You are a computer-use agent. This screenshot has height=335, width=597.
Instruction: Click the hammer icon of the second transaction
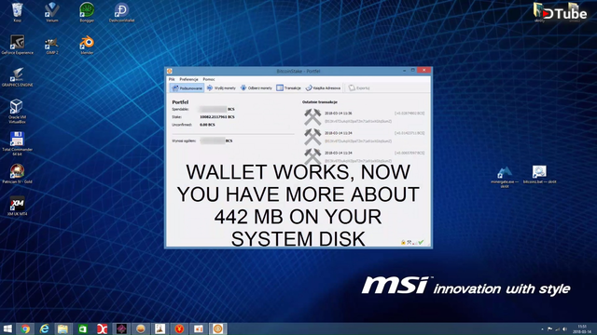pyautogui.click(x=312, y=137)
